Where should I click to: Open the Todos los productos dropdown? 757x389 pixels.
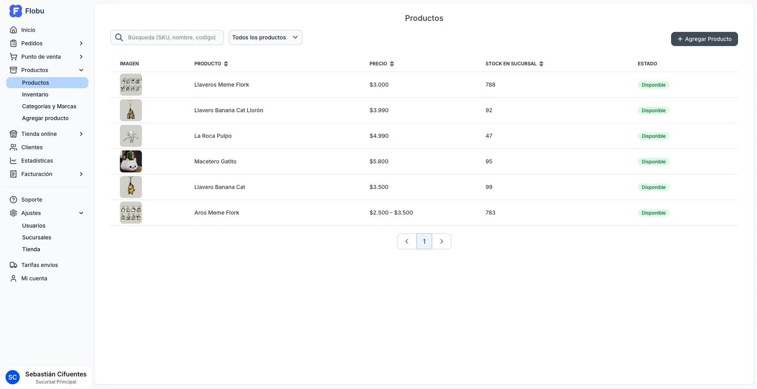[265, 37]
